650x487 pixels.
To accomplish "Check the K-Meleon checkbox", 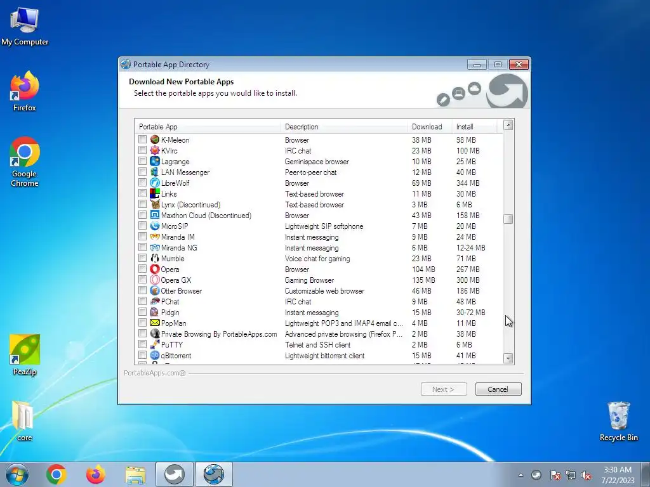I will 142,140.
